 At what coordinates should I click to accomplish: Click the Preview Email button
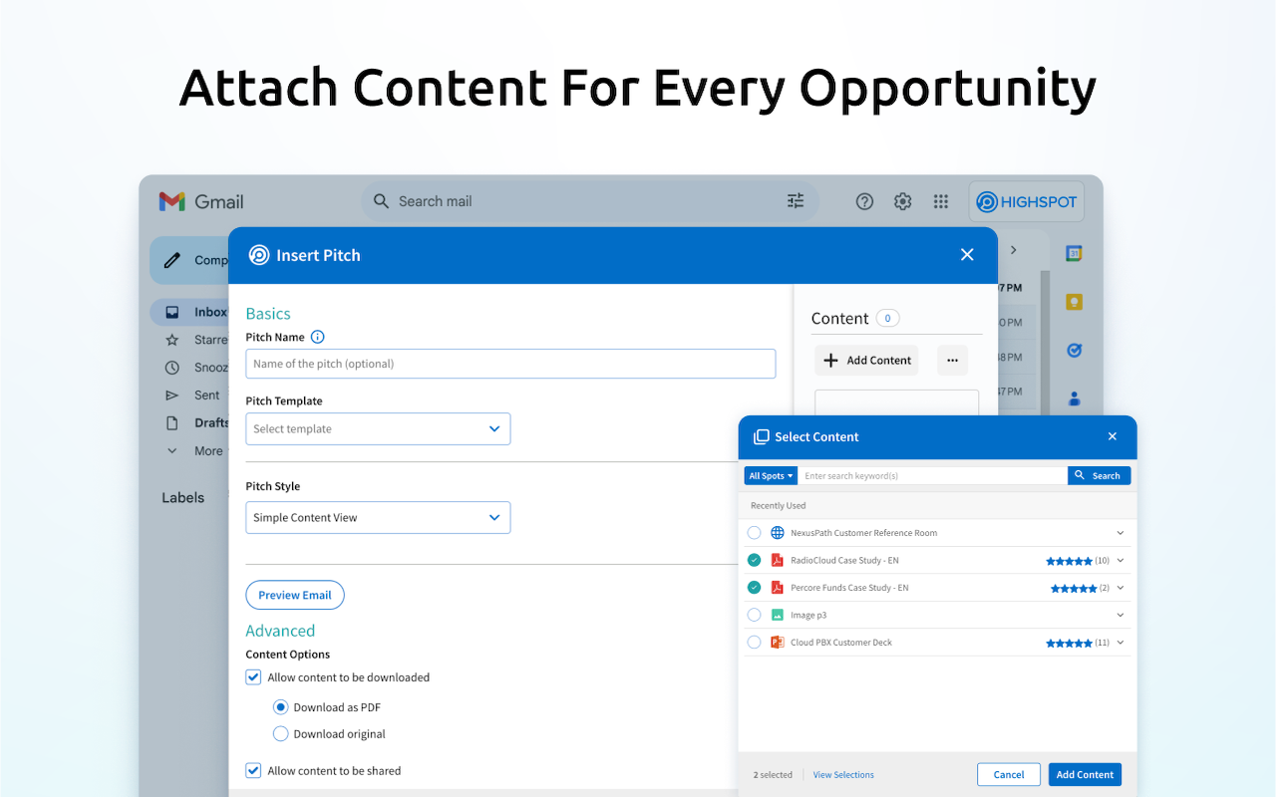pos(295,595)
